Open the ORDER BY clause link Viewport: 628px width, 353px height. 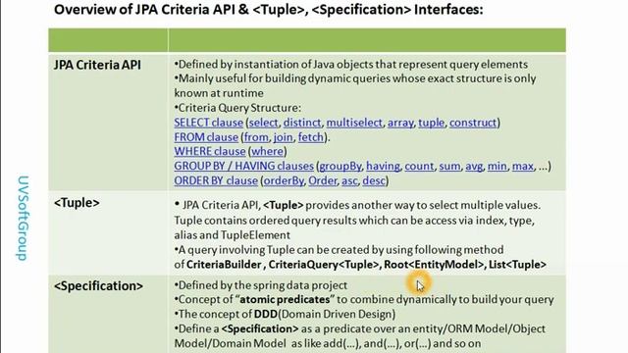(216, 180)
